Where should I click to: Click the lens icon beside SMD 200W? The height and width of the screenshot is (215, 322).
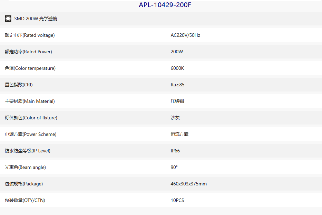pos(8,19)
